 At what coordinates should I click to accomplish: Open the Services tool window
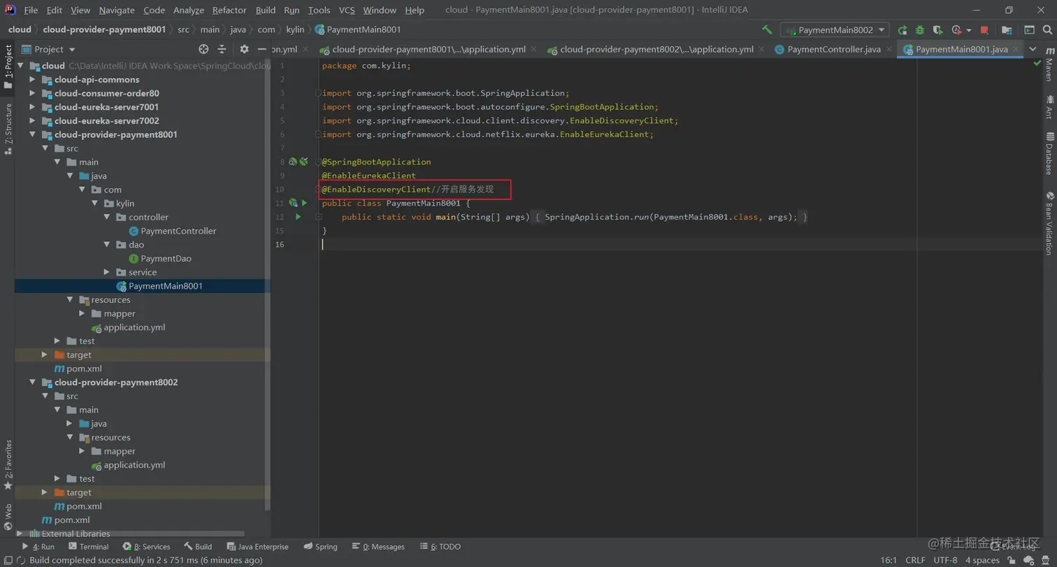pos(146,547)
